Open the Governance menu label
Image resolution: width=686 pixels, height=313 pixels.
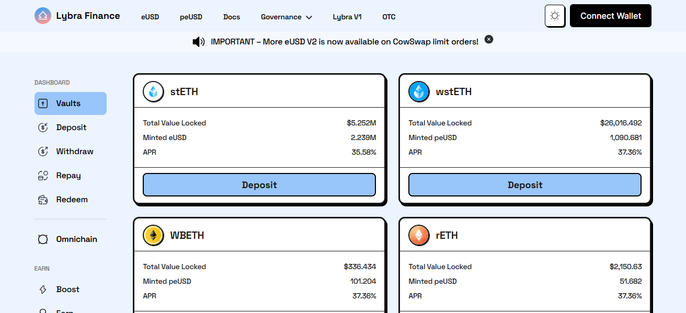(x=281, y=17)
